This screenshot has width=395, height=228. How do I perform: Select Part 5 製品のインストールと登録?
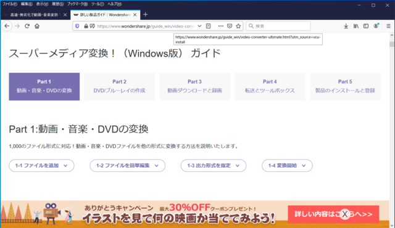click(345, 86)
